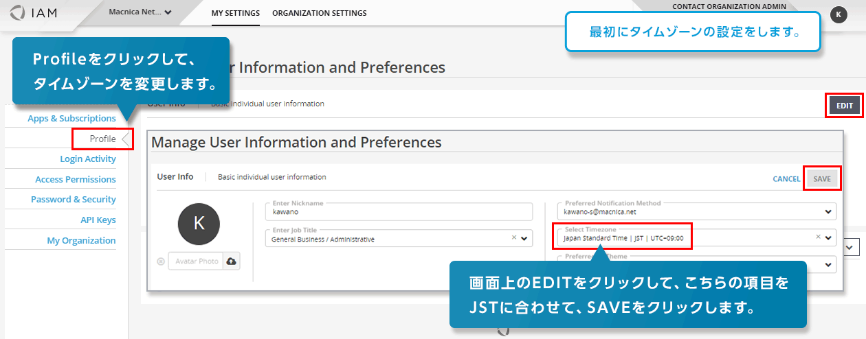
Task: Open the Enter Job Title dropdown arrow
Action: 524,239
